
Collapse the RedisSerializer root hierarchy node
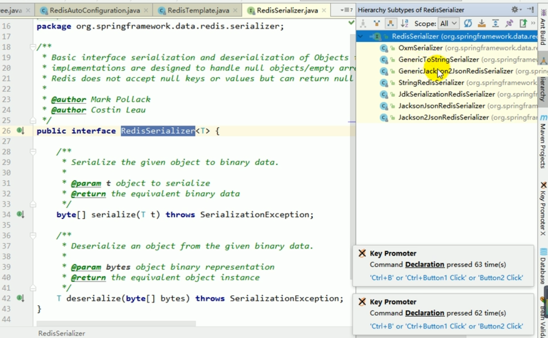coord(361,36)
